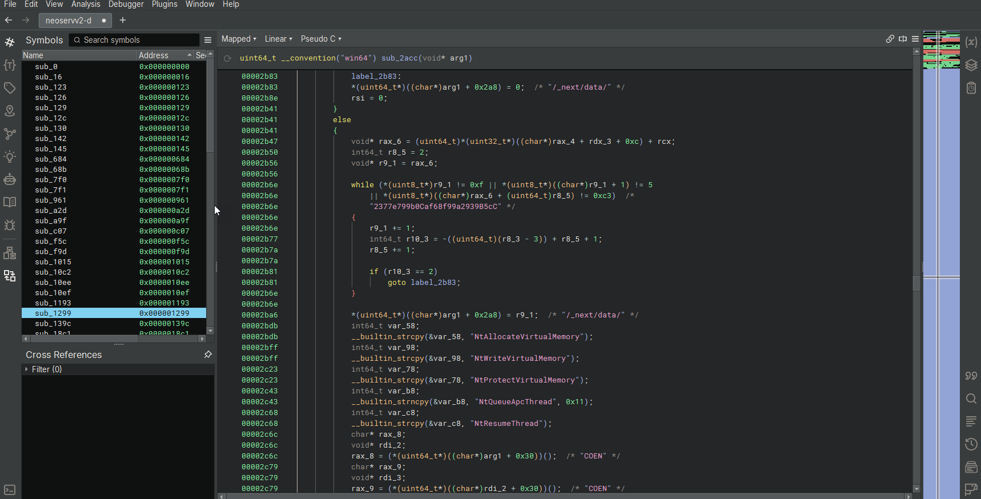This screenshot has height=499, width=981.
Task: Open the stacked cards icon in right sidebar
Action: tap(971, 467)
